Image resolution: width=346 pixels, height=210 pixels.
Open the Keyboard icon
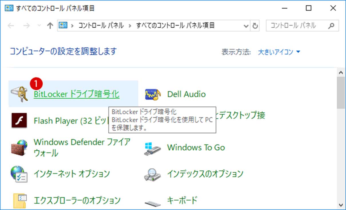(x=153, y=203)
